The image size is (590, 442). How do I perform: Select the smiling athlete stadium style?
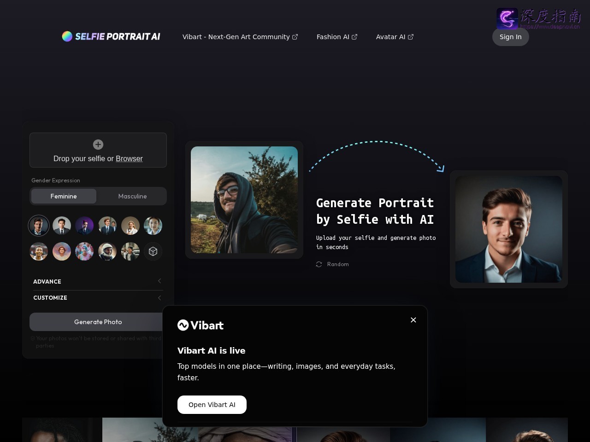tap(39, 251)
